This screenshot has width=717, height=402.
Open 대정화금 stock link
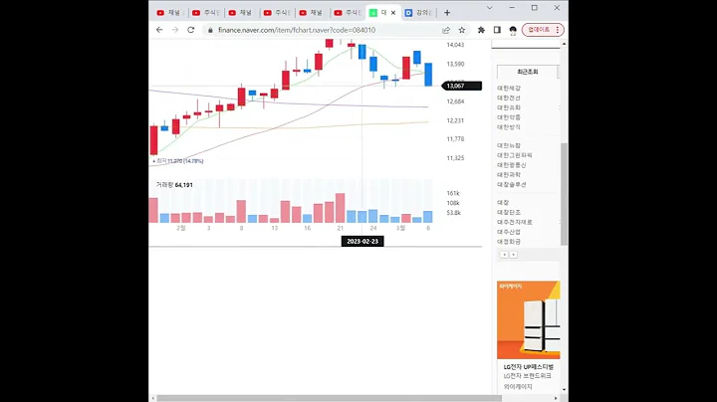point(509,242)
